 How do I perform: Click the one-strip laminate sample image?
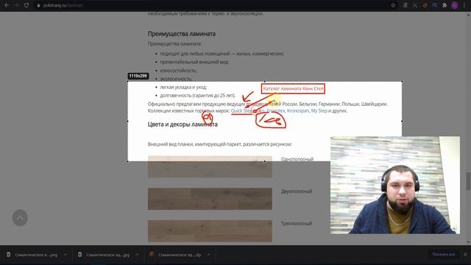tap(210, 166)
